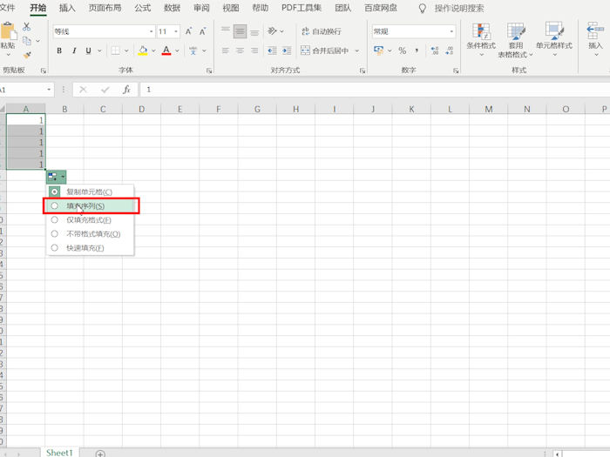Switch to the Formulas tab
610x457 pixels.
142,8
